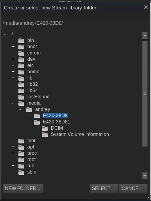
Task: Click the System Volume Information folder icon
Action: (45, 135)
